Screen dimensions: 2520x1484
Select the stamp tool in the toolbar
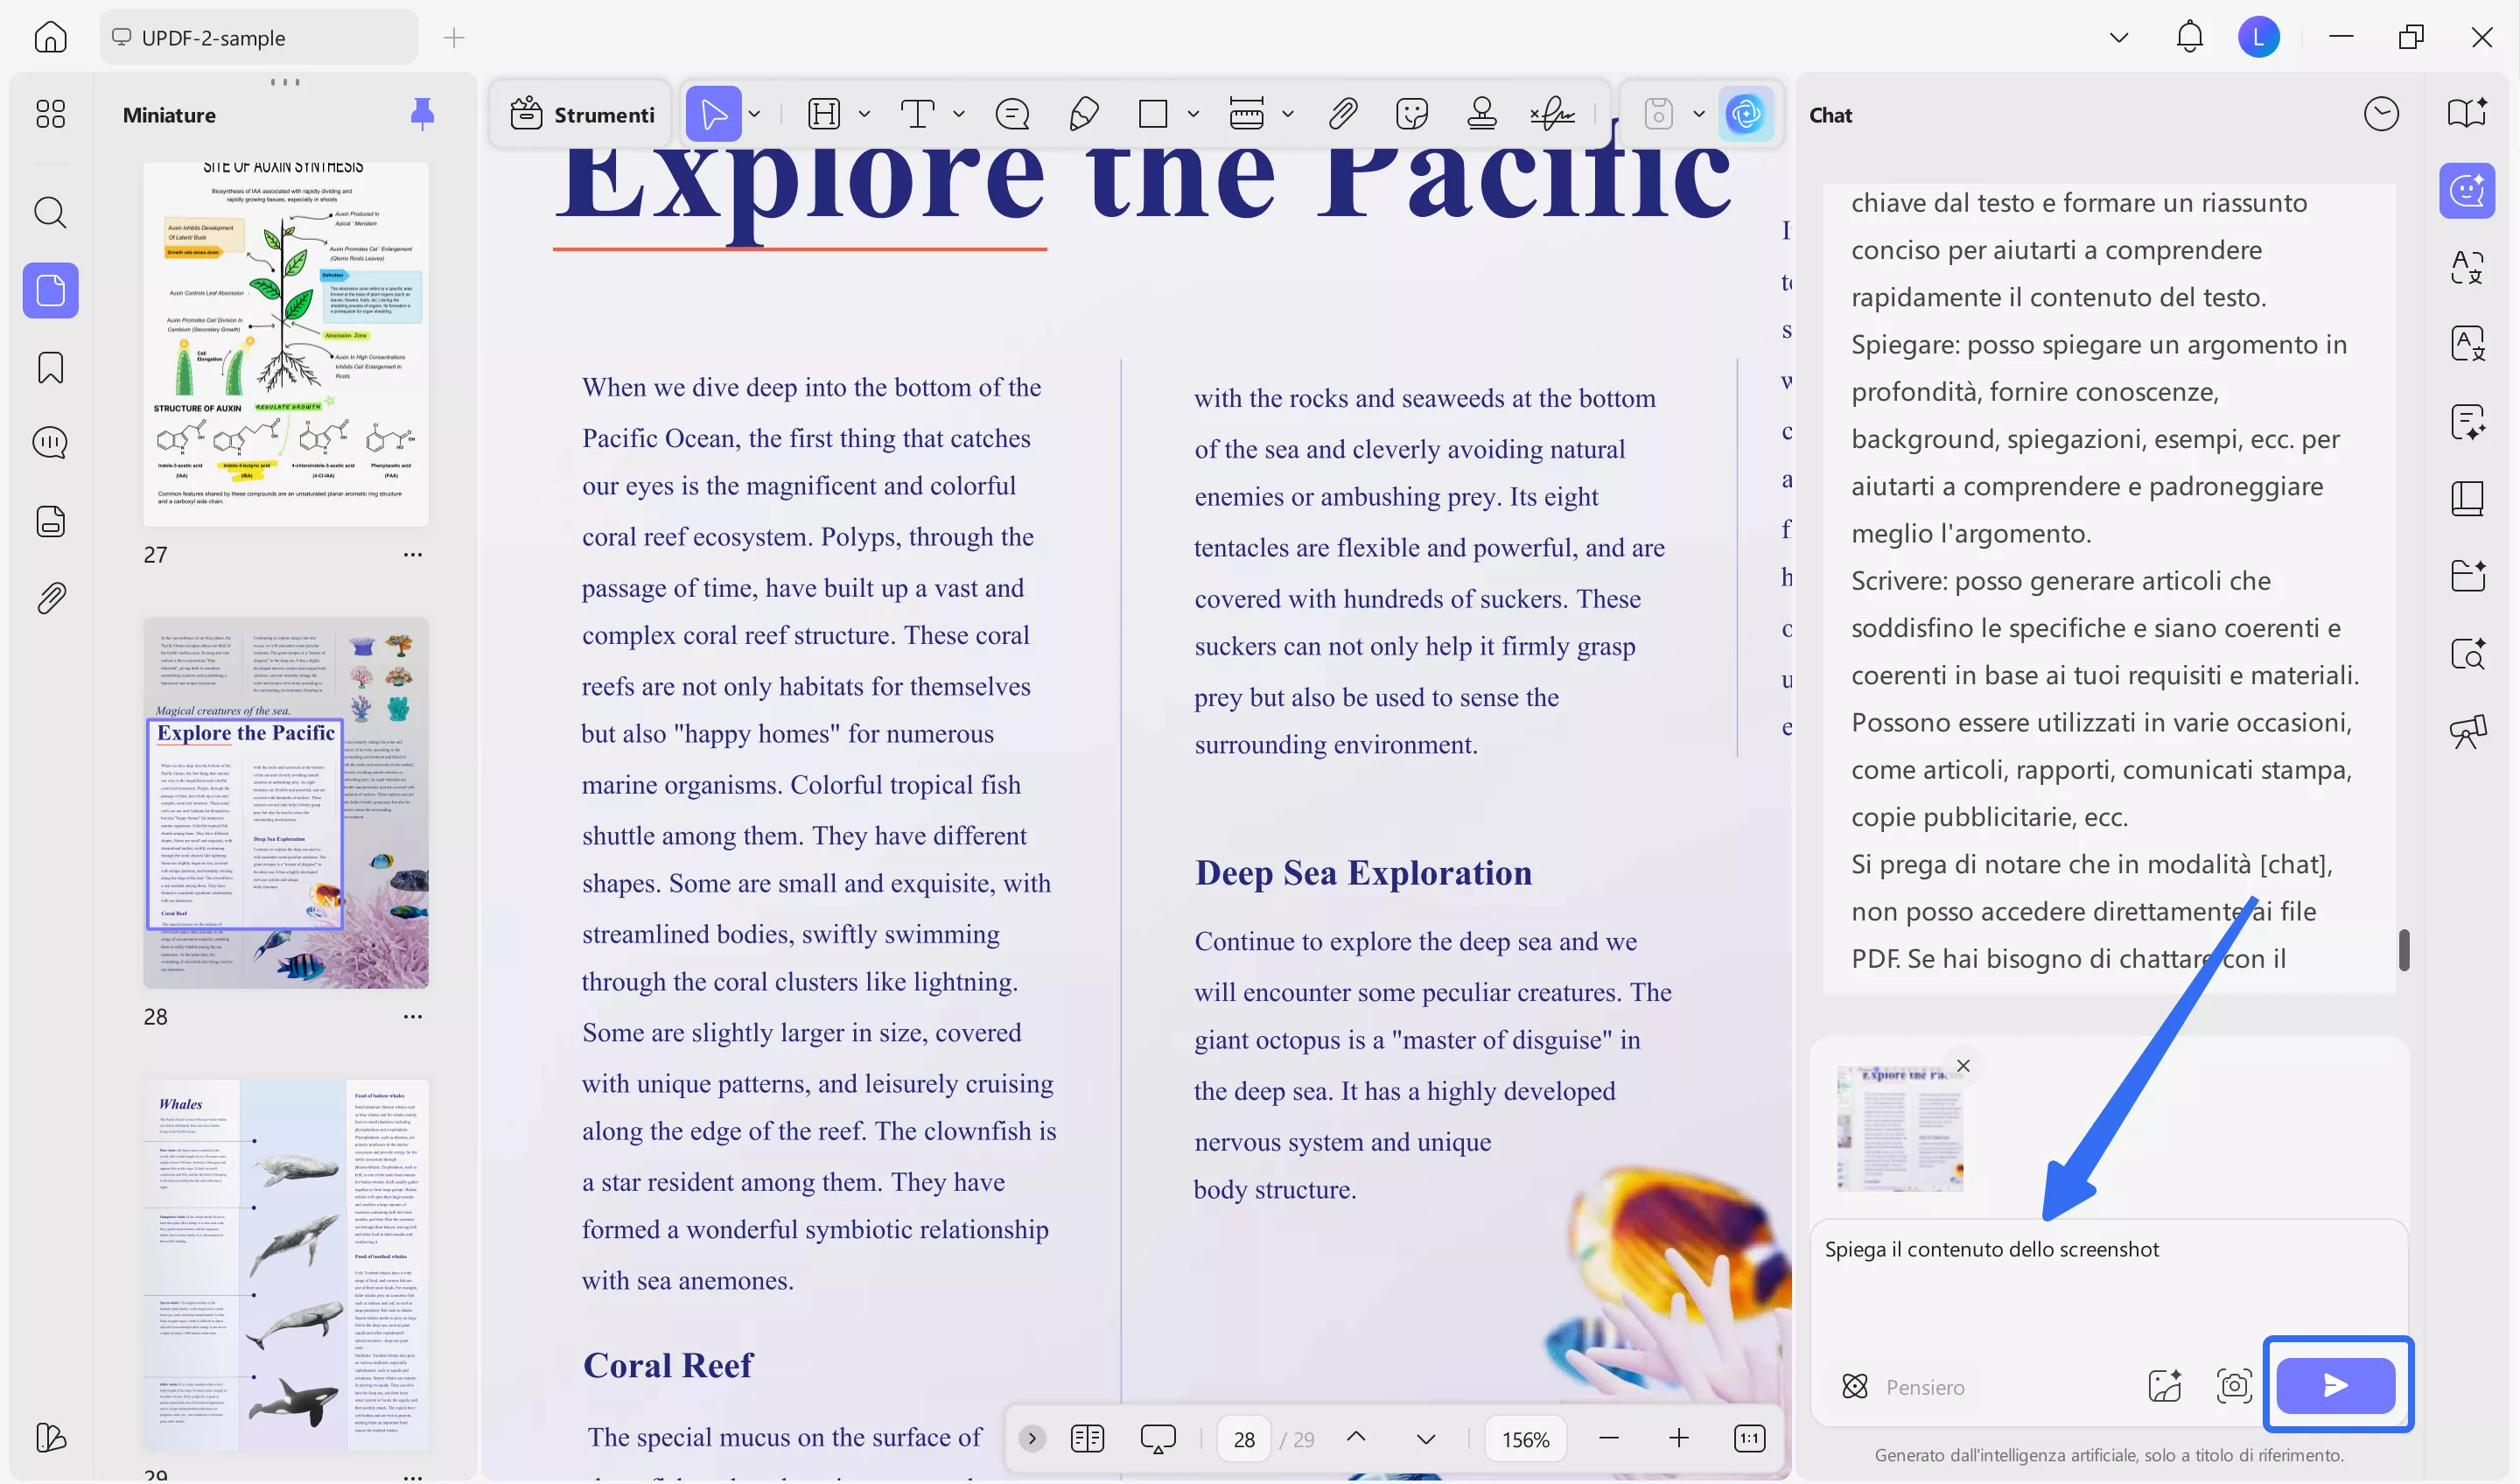pos(1481,114)
